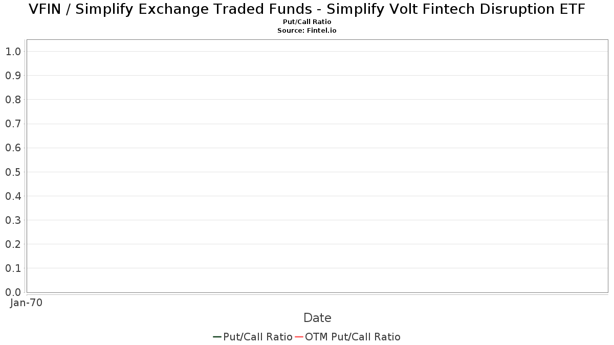The image size is (614, 345).
Task: Click the Put/Call Ratio legend entry
Action: pyautogui.click(x=252, y=337)
